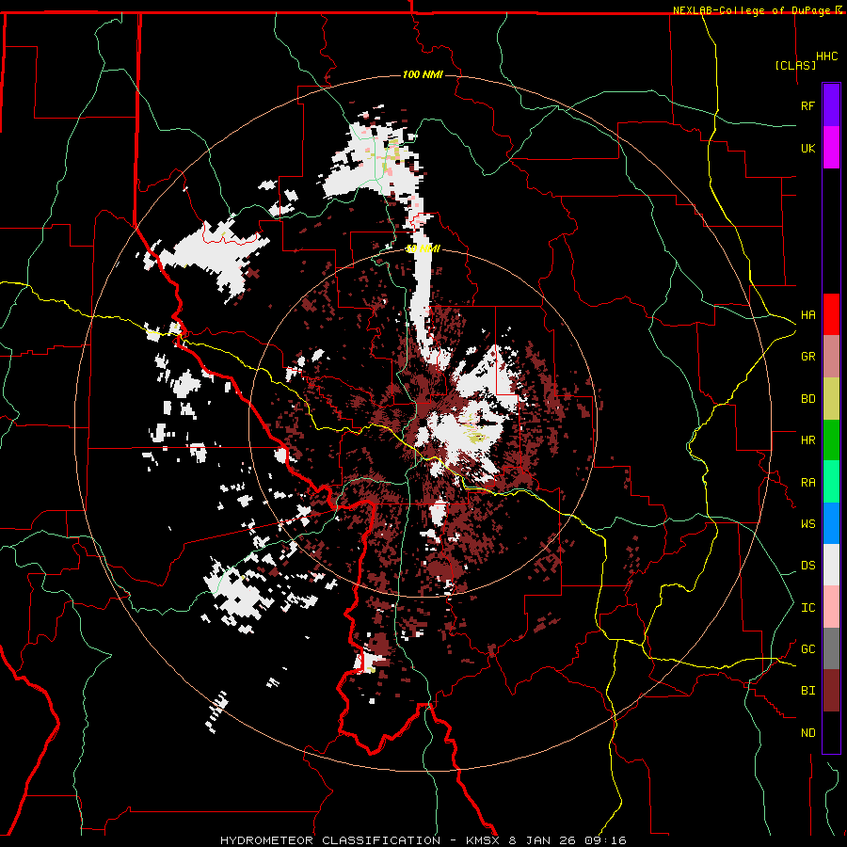847x847 pixels.
Task: Click the DS white legend swatch
Action: tap(831, 565)
